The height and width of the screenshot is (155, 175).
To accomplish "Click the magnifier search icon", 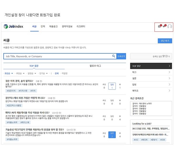I will [114, 56].
